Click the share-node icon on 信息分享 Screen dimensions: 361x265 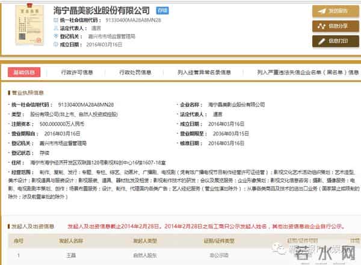(x=321, y=26)
